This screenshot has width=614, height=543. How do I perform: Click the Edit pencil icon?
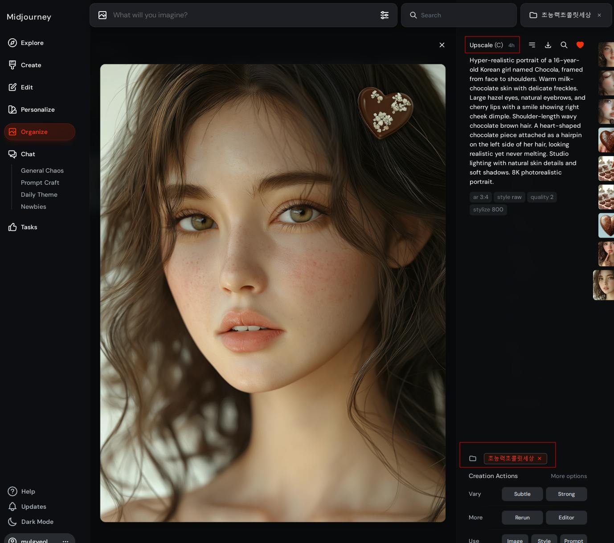pos(12,87)
